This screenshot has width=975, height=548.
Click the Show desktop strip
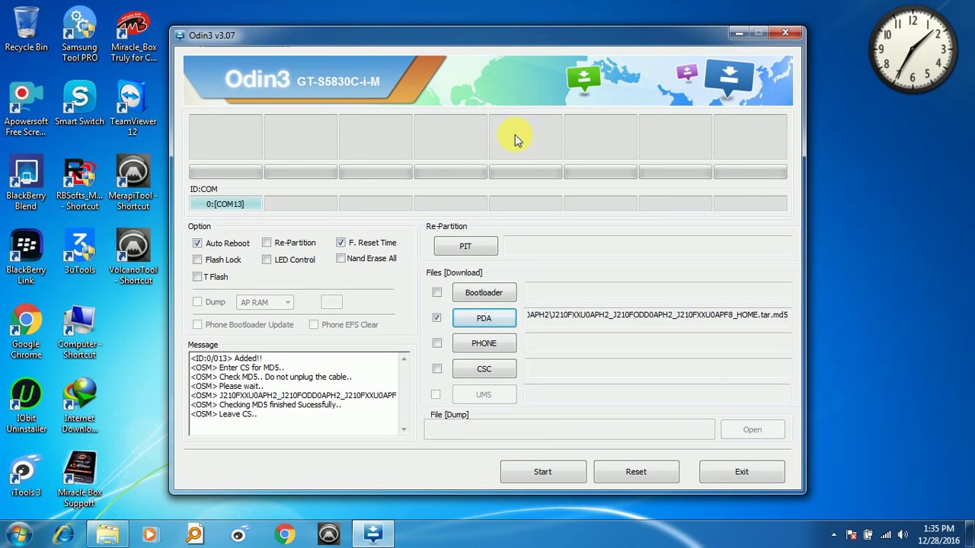[970, 534]
